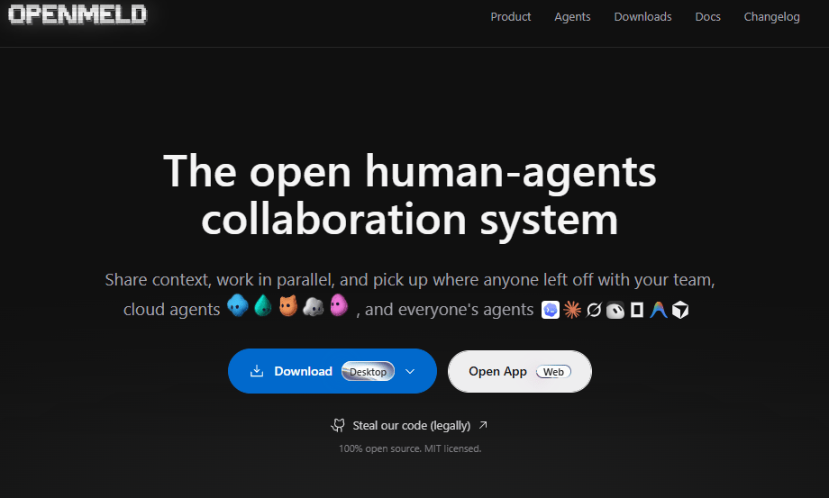Viewport: 829px width, 498px height.
Task: Click the download tray icon in blue button
Action: 257,371
